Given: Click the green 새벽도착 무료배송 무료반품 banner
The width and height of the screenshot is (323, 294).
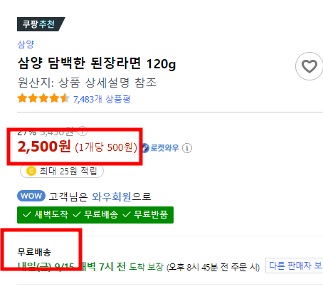Looking at the screenshot, I should pyautogui.click(x=95, y=215).
